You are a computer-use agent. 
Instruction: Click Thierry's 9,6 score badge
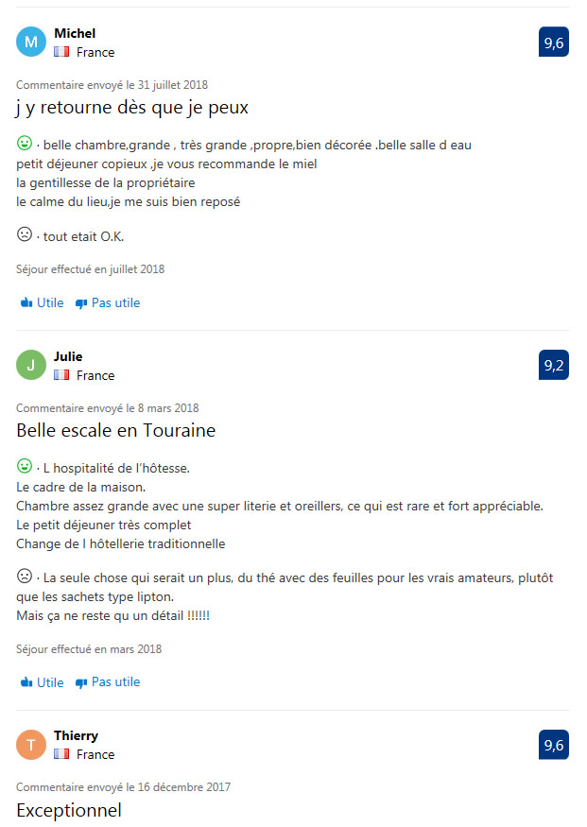pyautogui.click(x=554, y=745)
